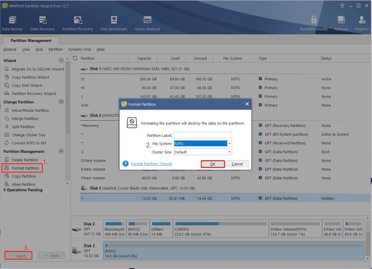Open the Dynamic Disk menu

(x=80, y=49)
